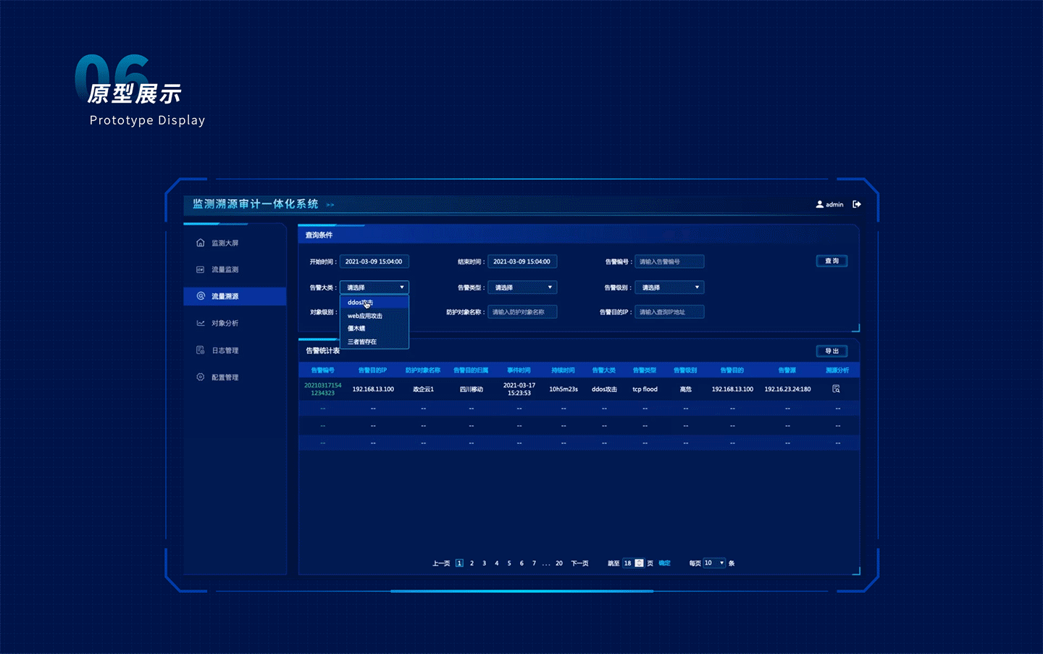Go to page 3

[484, 563]
